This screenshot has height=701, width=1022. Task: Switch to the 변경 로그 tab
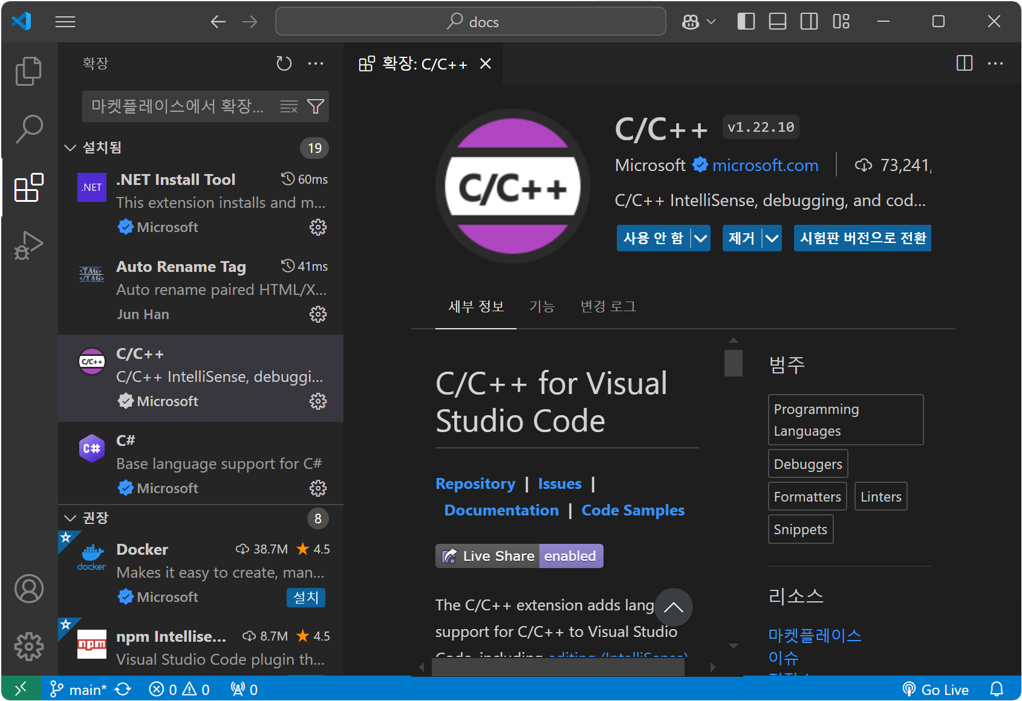click(608, 306)
